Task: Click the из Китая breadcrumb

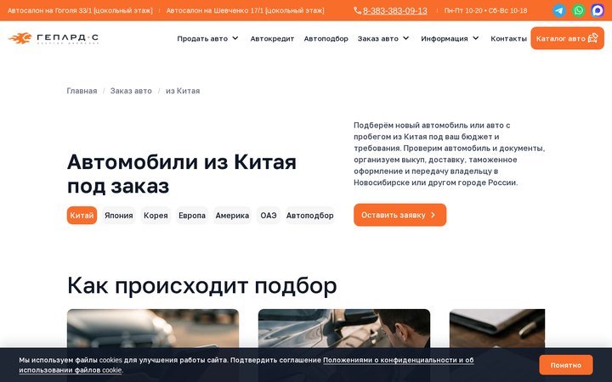Action: pyautogui.click(x=183, y=91)
